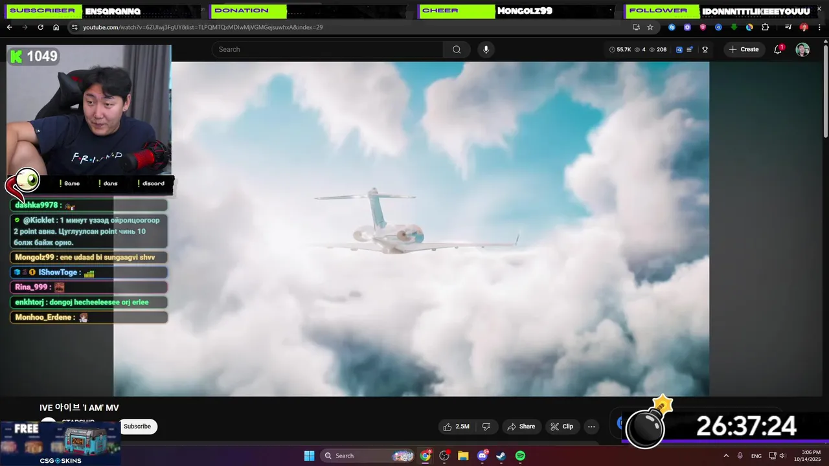Submit search with magnifier button
Image resolution: width=829 pixels, height=466 pixels.
click(x=457, y=49)
